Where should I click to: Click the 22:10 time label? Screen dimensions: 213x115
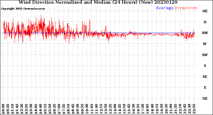(x=180, y=109)
